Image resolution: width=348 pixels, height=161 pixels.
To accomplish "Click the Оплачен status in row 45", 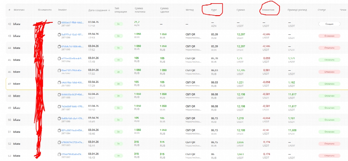I will pos(329,60).
